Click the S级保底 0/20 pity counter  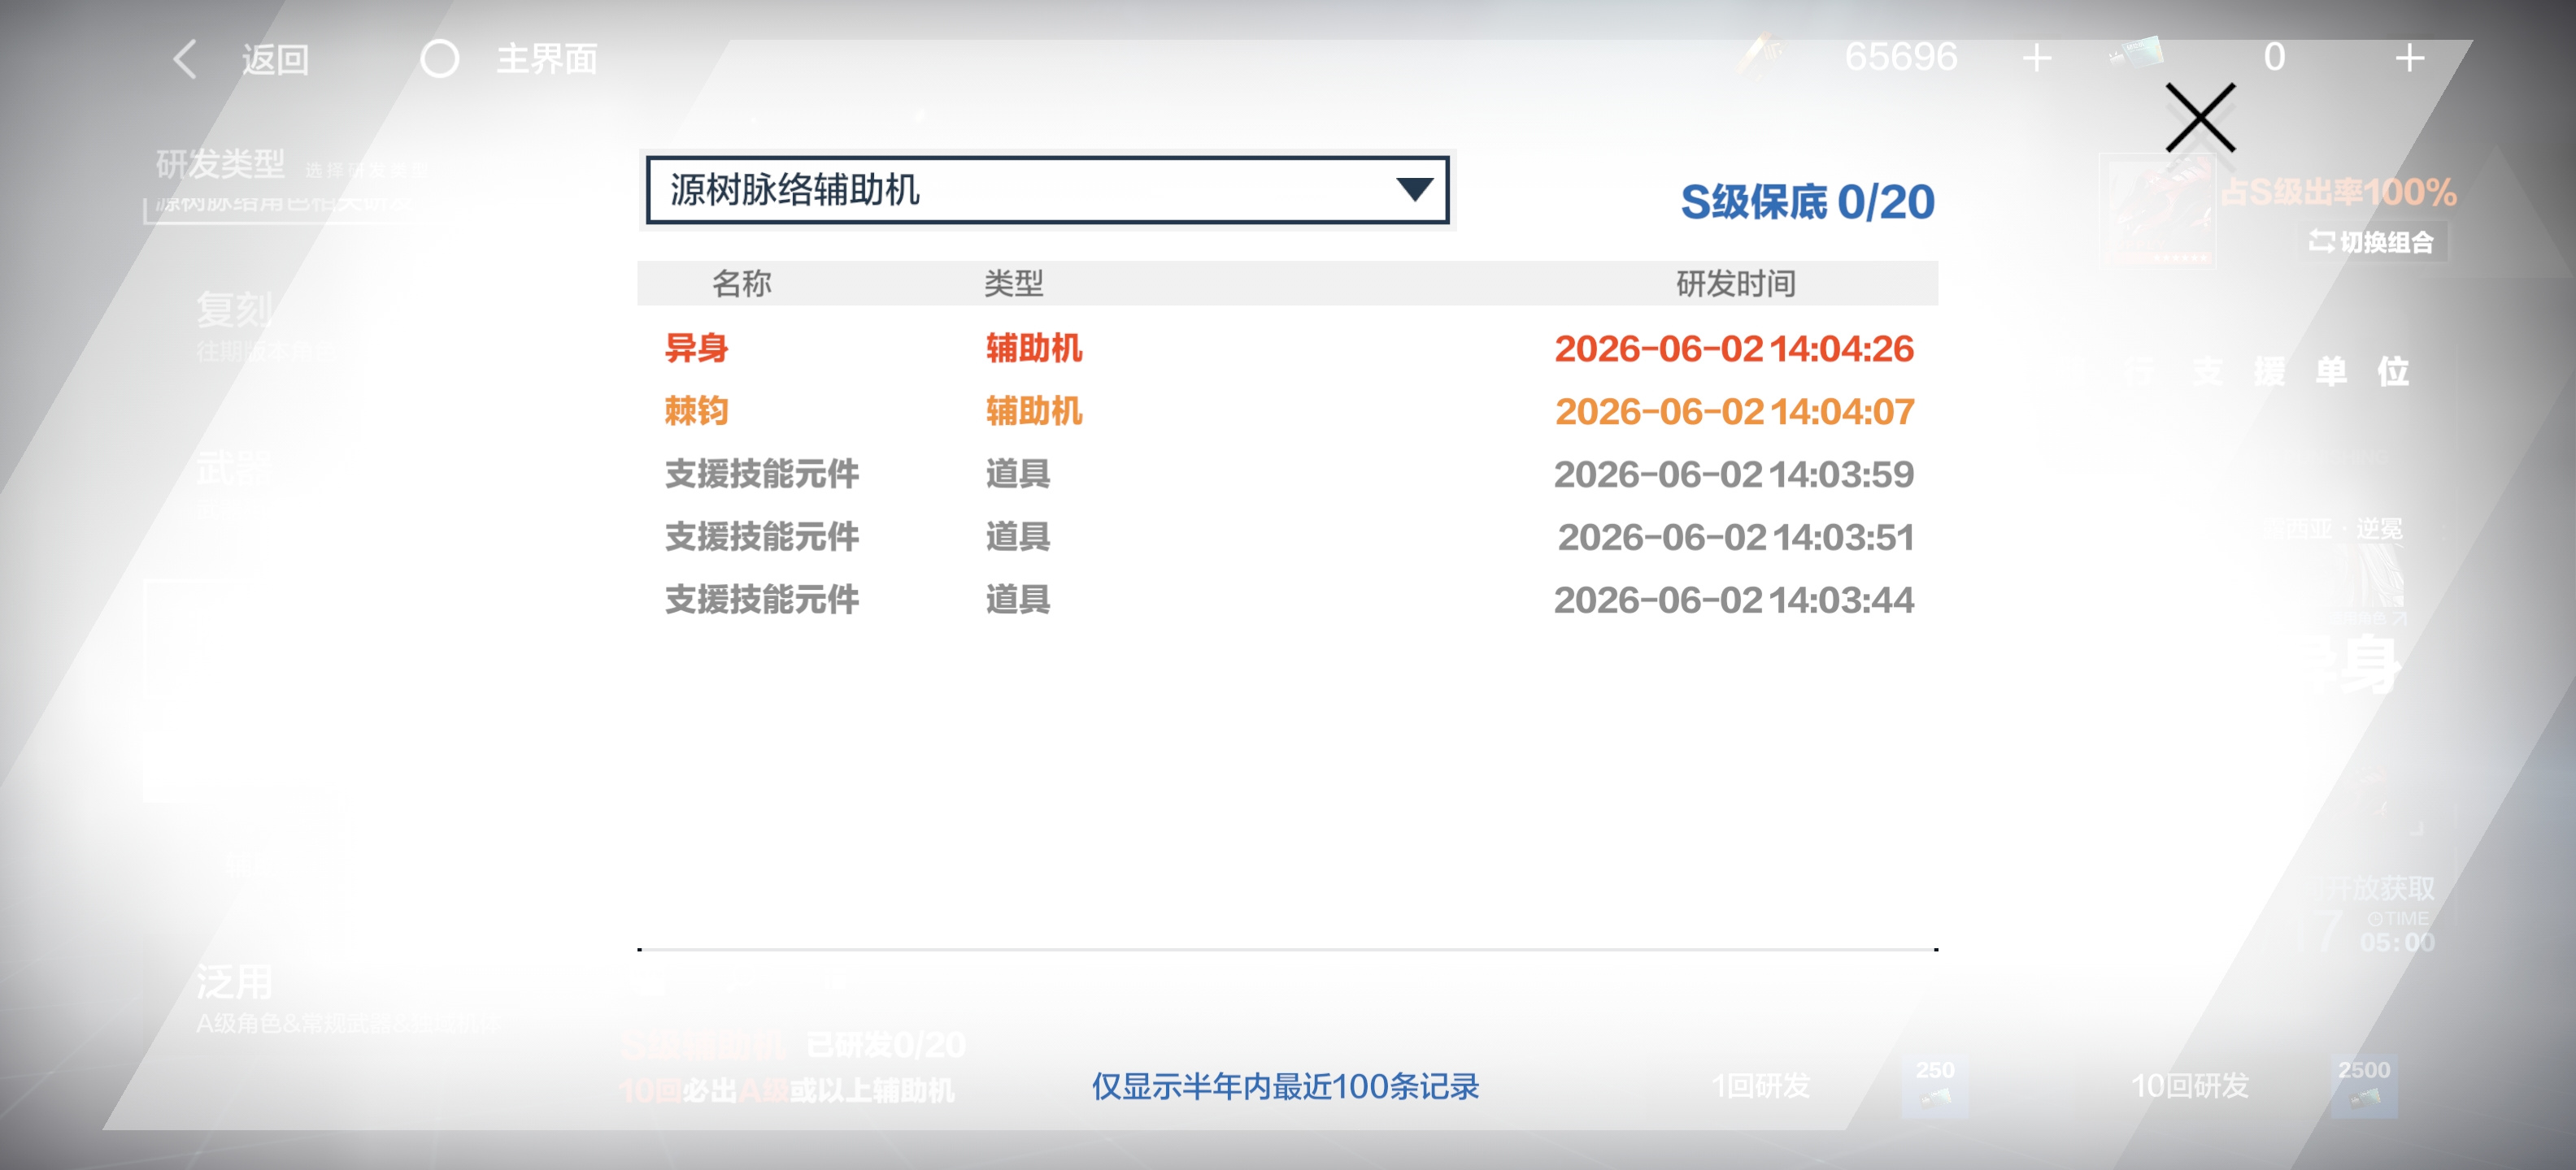pyautogui.click(x=1807, y=201)
